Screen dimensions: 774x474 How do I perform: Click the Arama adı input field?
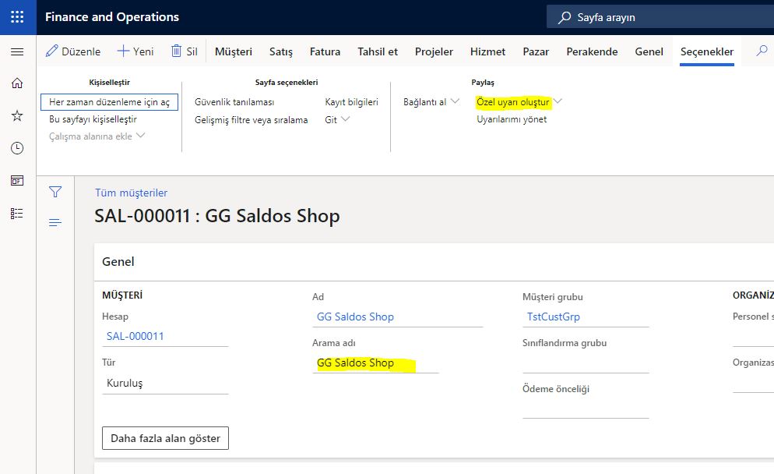[x=375, y=363]
